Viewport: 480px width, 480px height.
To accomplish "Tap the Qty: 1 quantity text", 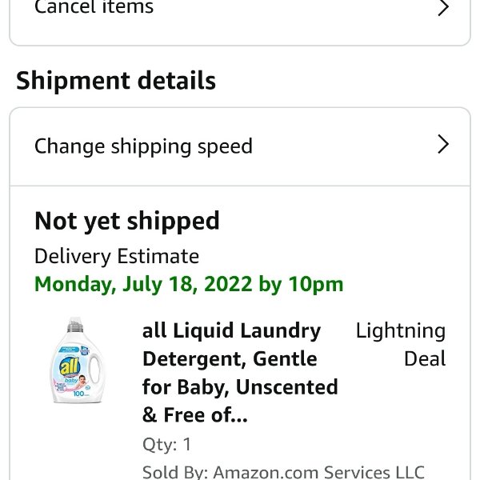I will (167, 444).
